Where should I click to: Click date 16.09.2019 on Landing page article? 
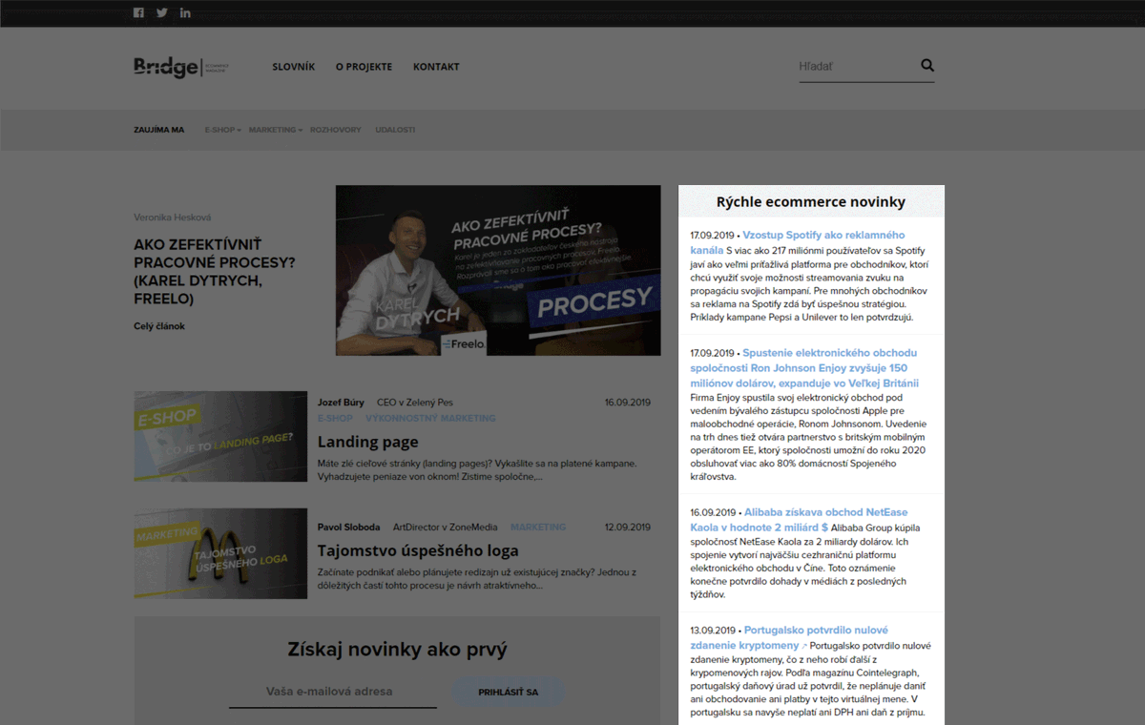(x=628, y=403)
